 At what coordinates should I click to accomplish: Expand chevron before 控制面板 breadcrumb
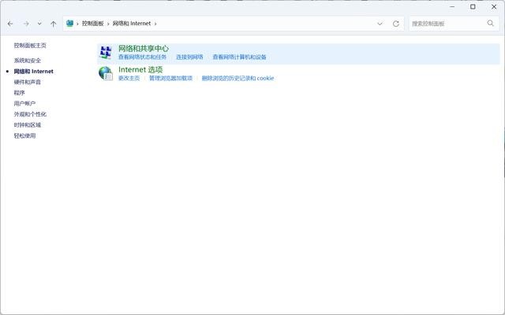click(x=77, y=24)
